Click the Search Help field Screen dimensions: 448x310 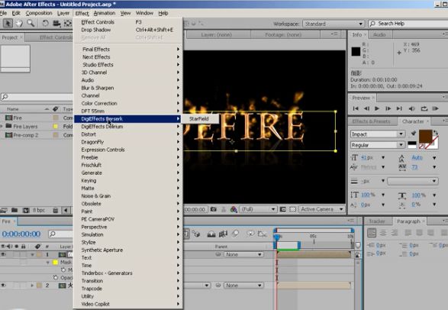pos(408,24)
